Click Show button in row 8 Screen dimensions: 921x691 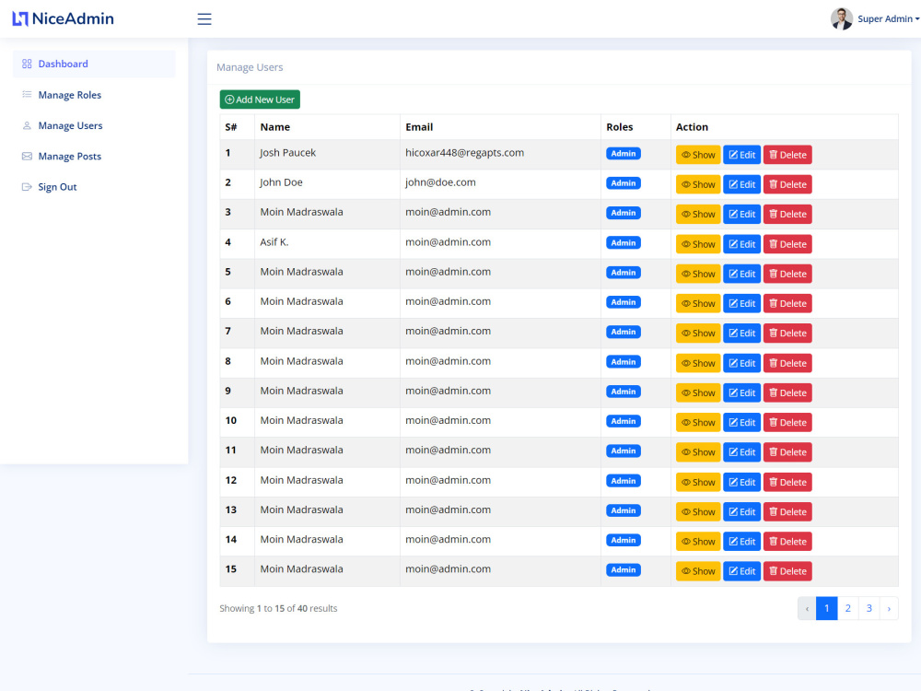pos(698,363)
